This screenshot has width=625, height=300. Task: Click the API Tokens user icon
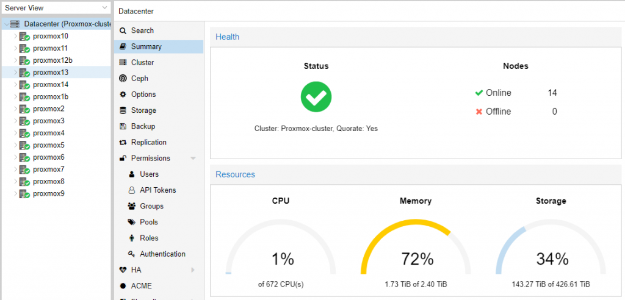(132, 190)
